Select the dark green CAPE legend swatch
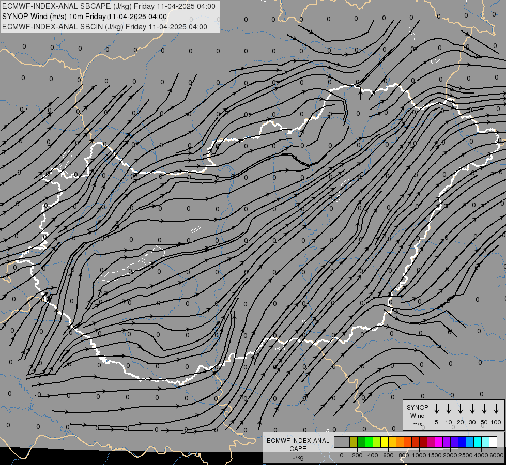506x465 pixels. [x=361, y=442]
